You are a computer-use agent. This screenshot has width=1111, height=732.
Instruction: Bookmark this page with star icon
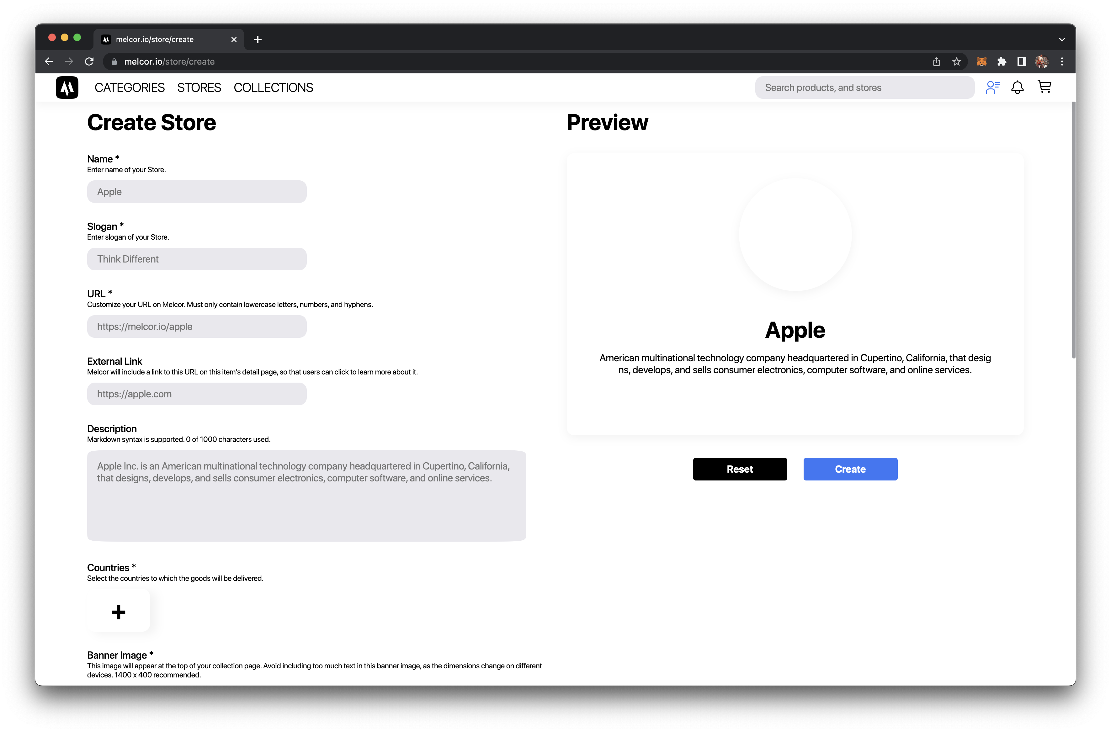click(956, 61)
